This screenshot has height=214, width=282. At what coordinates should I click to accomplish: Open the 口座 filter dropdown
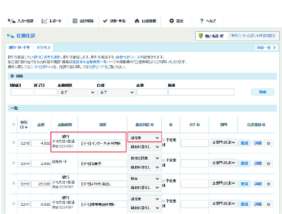(x=117, y=92)
